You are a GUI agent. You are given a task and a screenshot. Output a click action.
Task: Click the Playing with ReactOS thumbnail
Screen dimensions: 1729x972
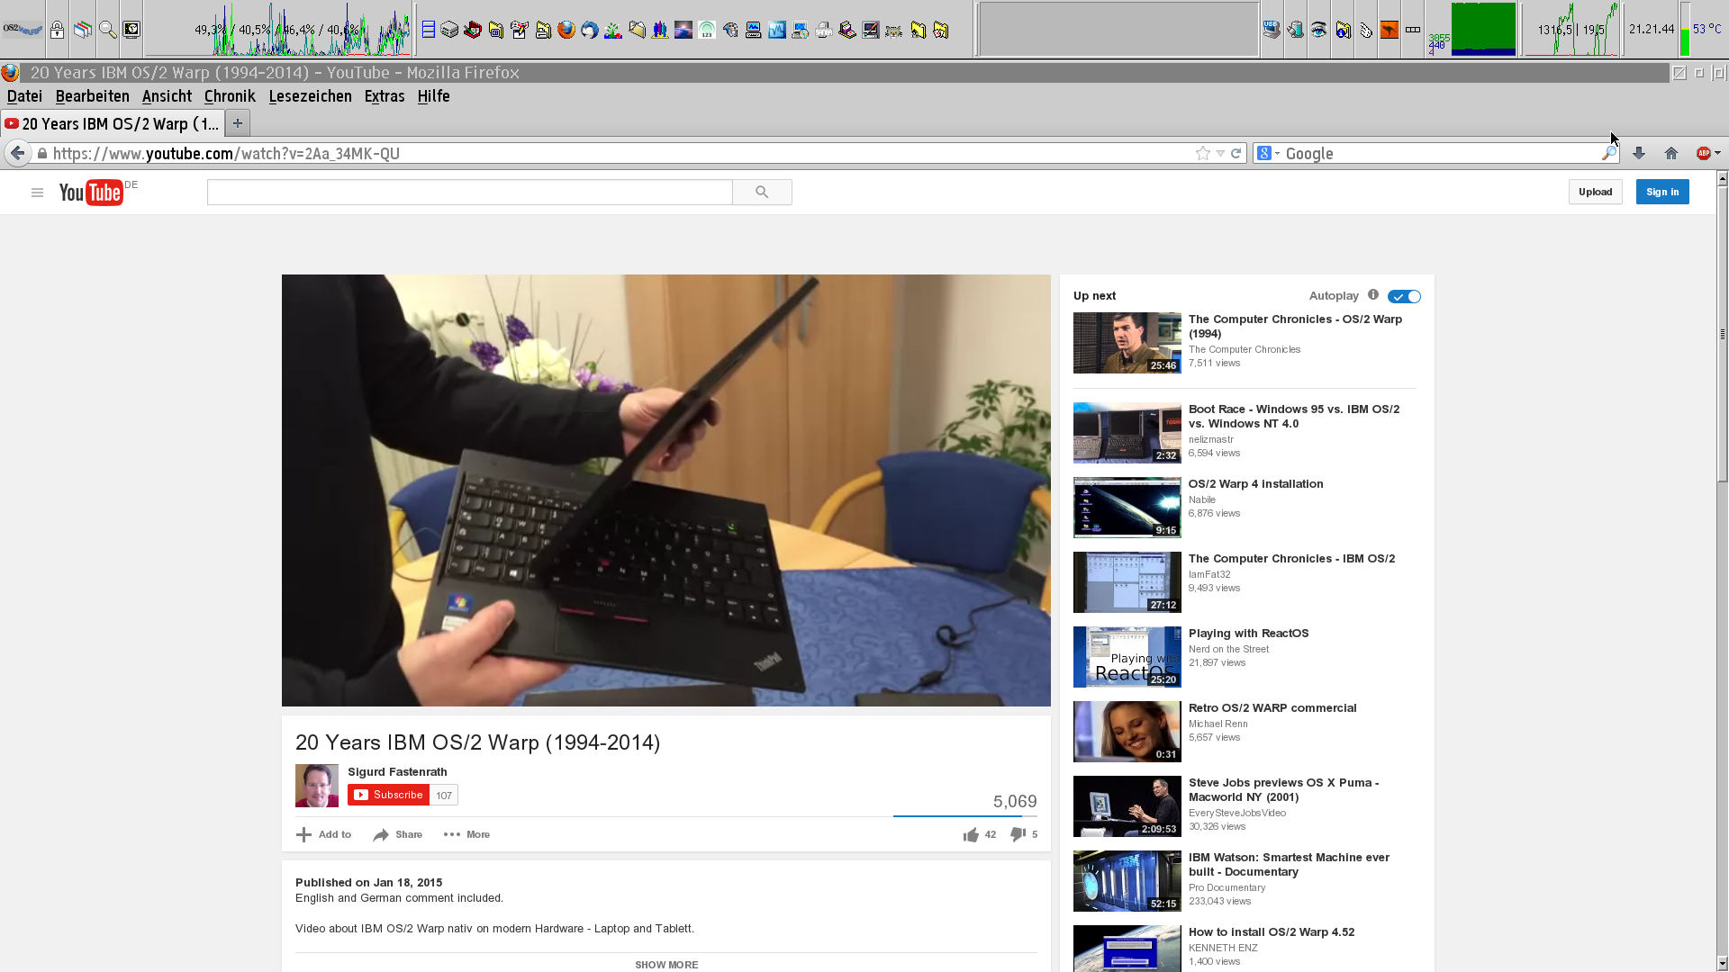coord(1127,657)
